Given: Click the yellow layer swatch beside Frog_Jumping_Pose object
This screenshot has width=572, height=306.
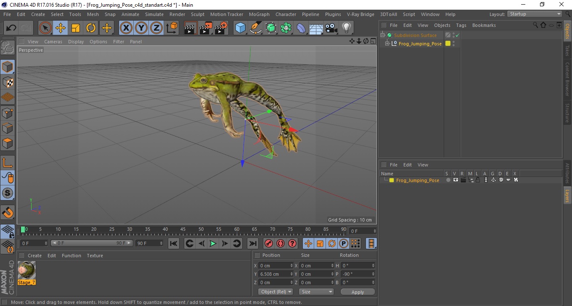Looking at the screenshot, I should click(x=448, y=44).
